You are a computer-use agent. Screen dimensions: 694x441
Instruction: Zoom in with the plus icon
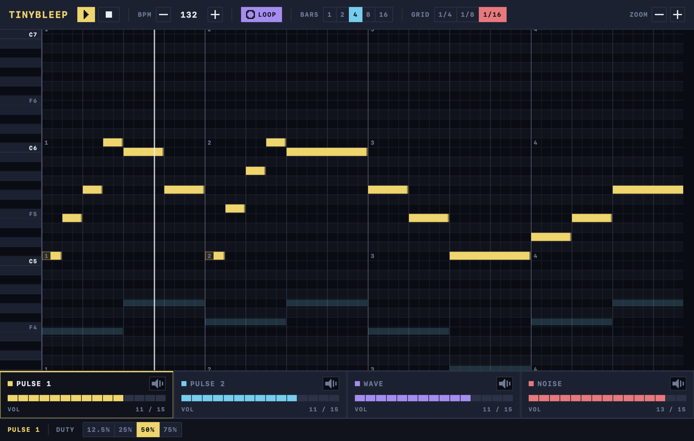[678, 14]
